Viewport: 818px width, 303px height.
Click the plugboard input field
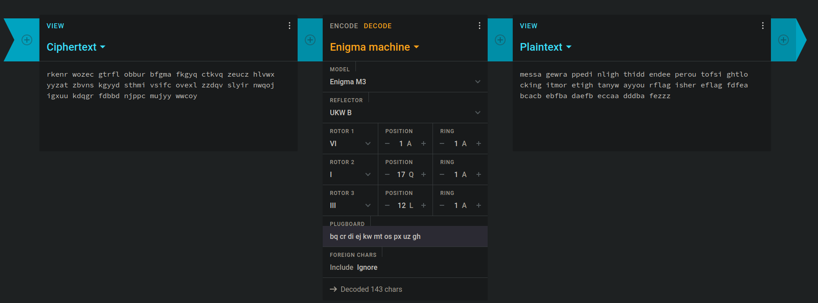(x=405, y=236)
